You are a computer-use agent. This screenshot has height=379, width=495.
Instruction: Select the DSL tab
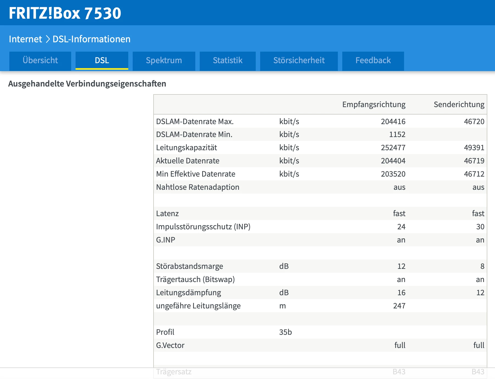[102, 60]
